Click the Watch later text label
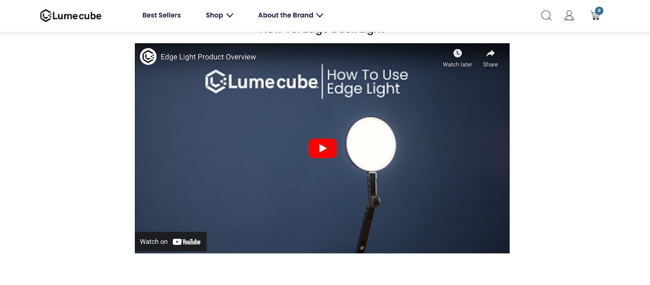Viewport: 650px width, 285px height. pyautogui.click(x=457, y=64)
